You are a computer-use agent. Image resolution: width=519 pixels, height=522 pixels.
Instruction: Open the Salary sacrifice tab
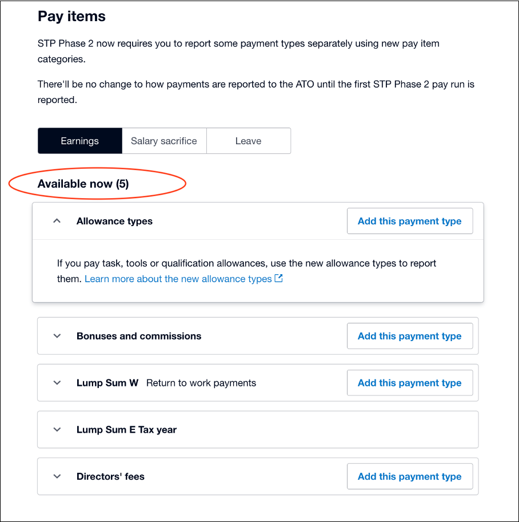(x=164, y=141)
